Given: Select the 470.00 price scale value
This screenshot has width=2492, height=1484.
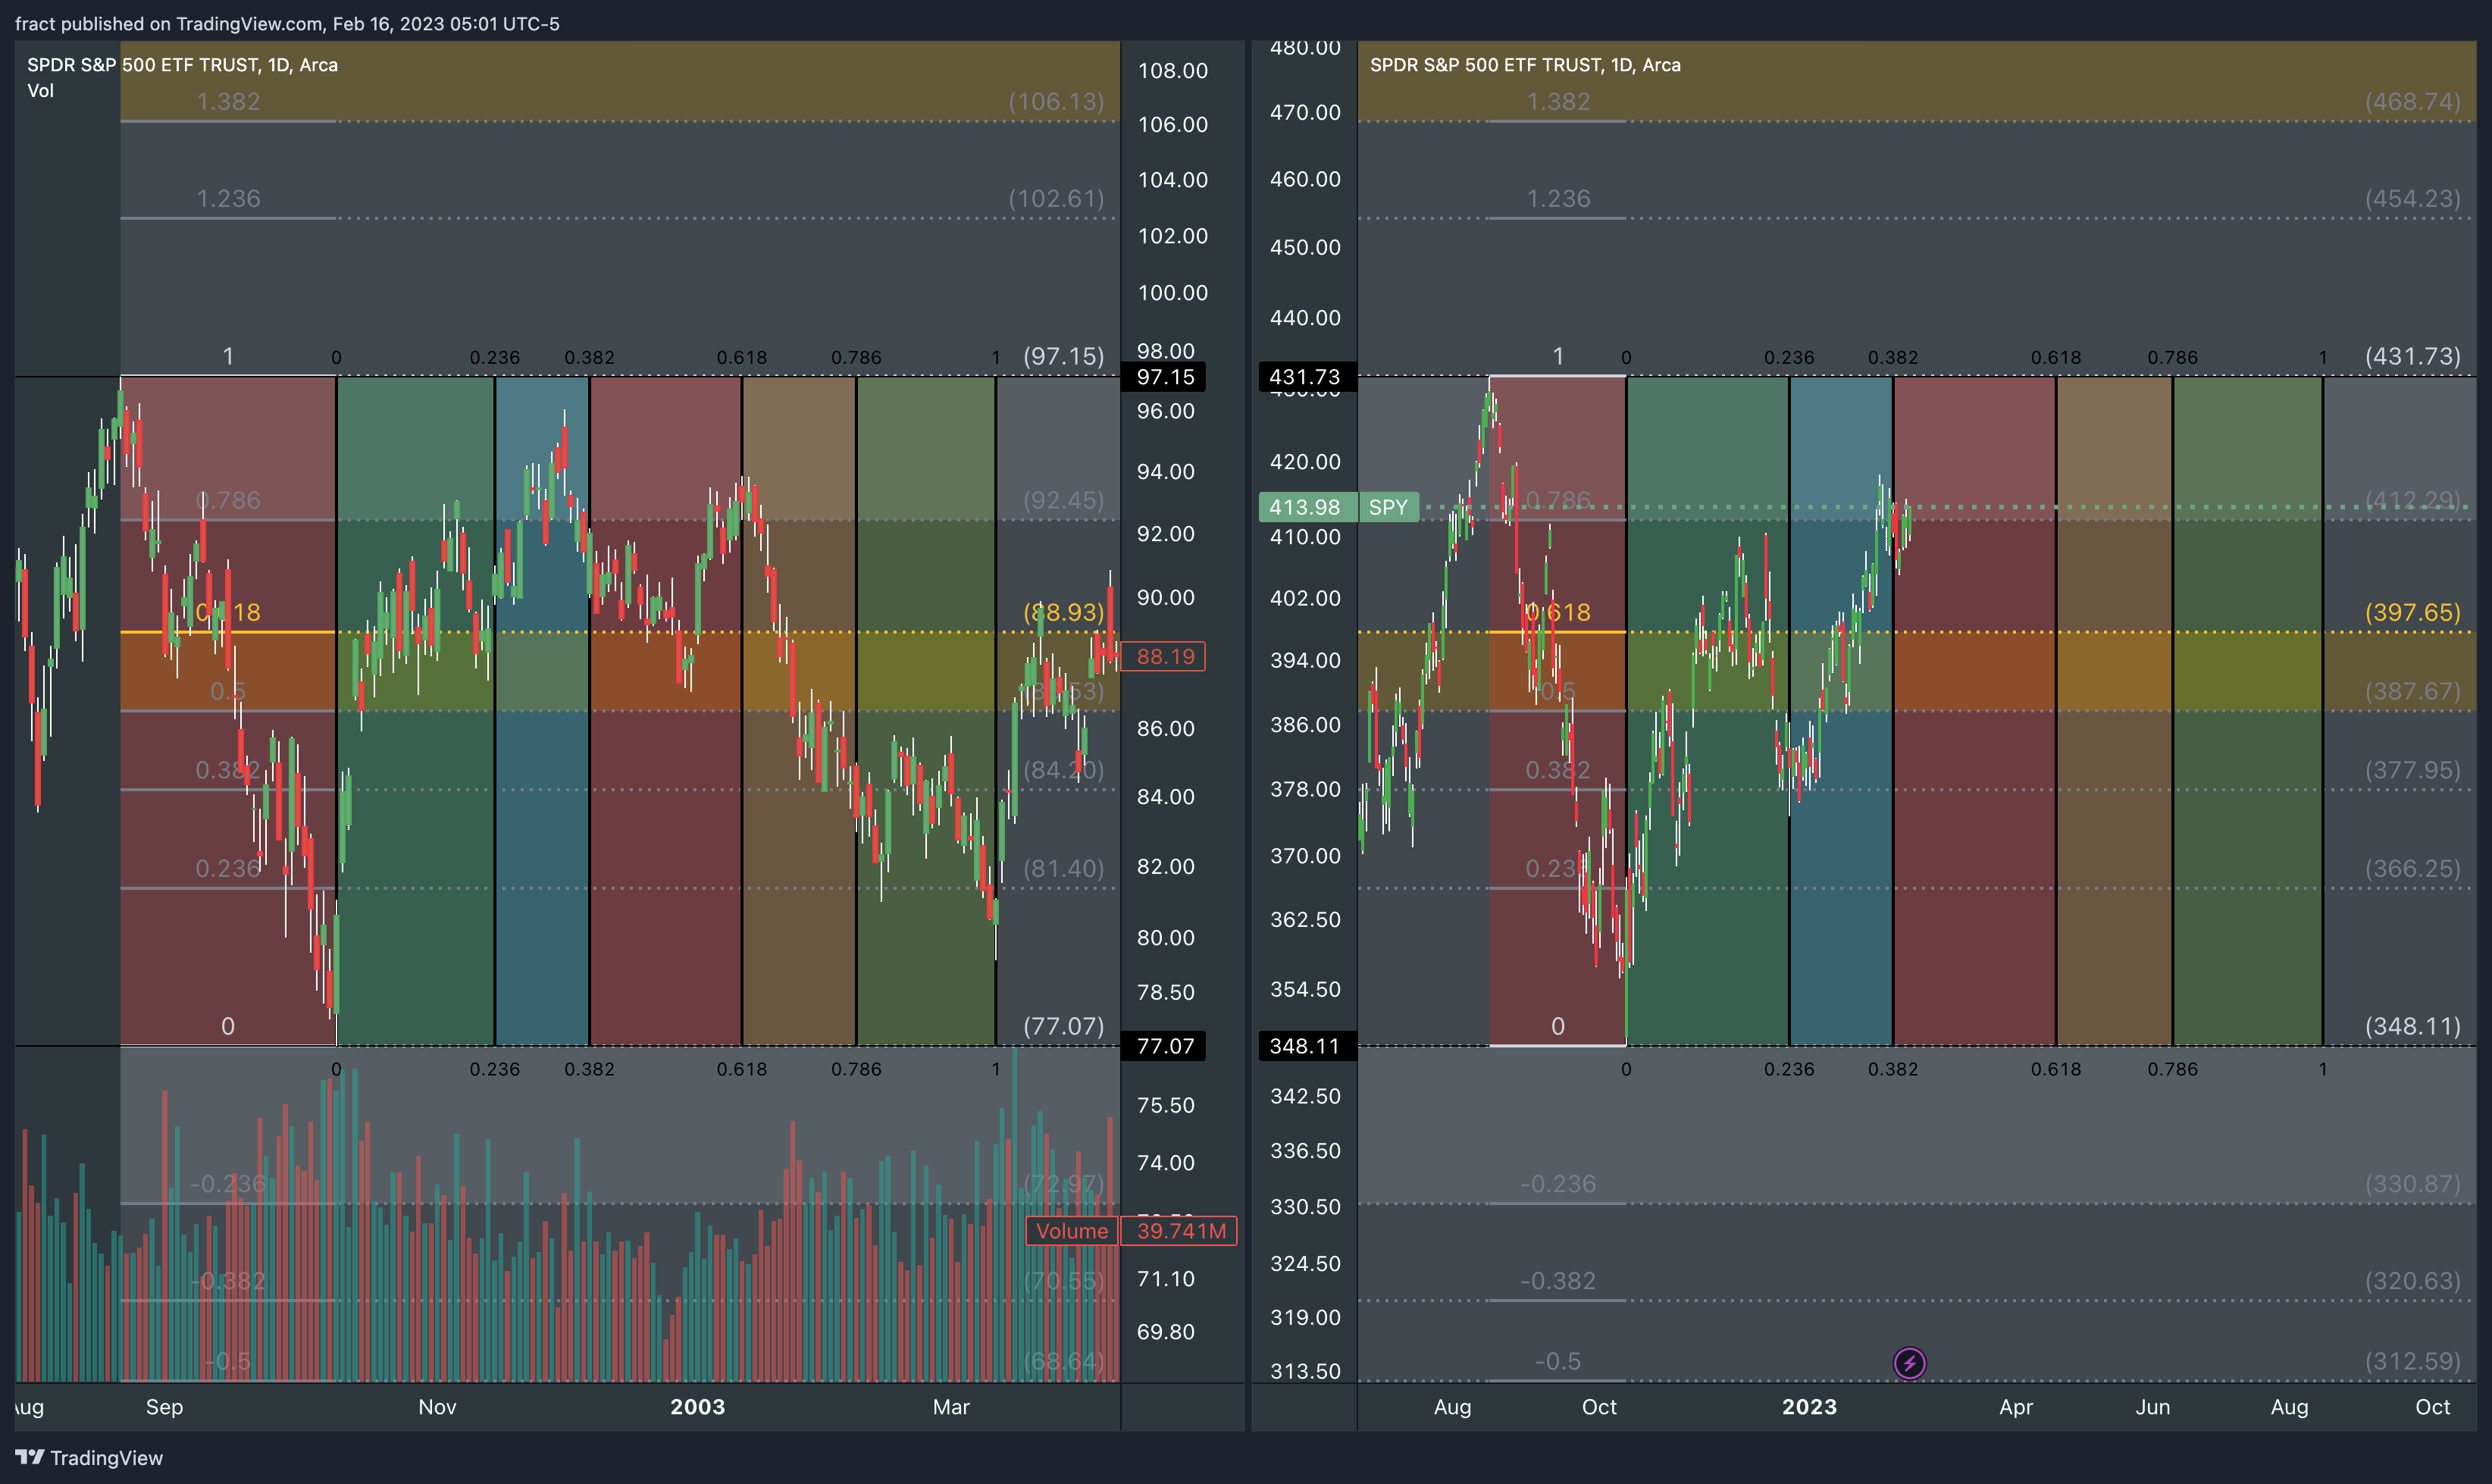Looking at the screenshot, I should point(1305,112).
